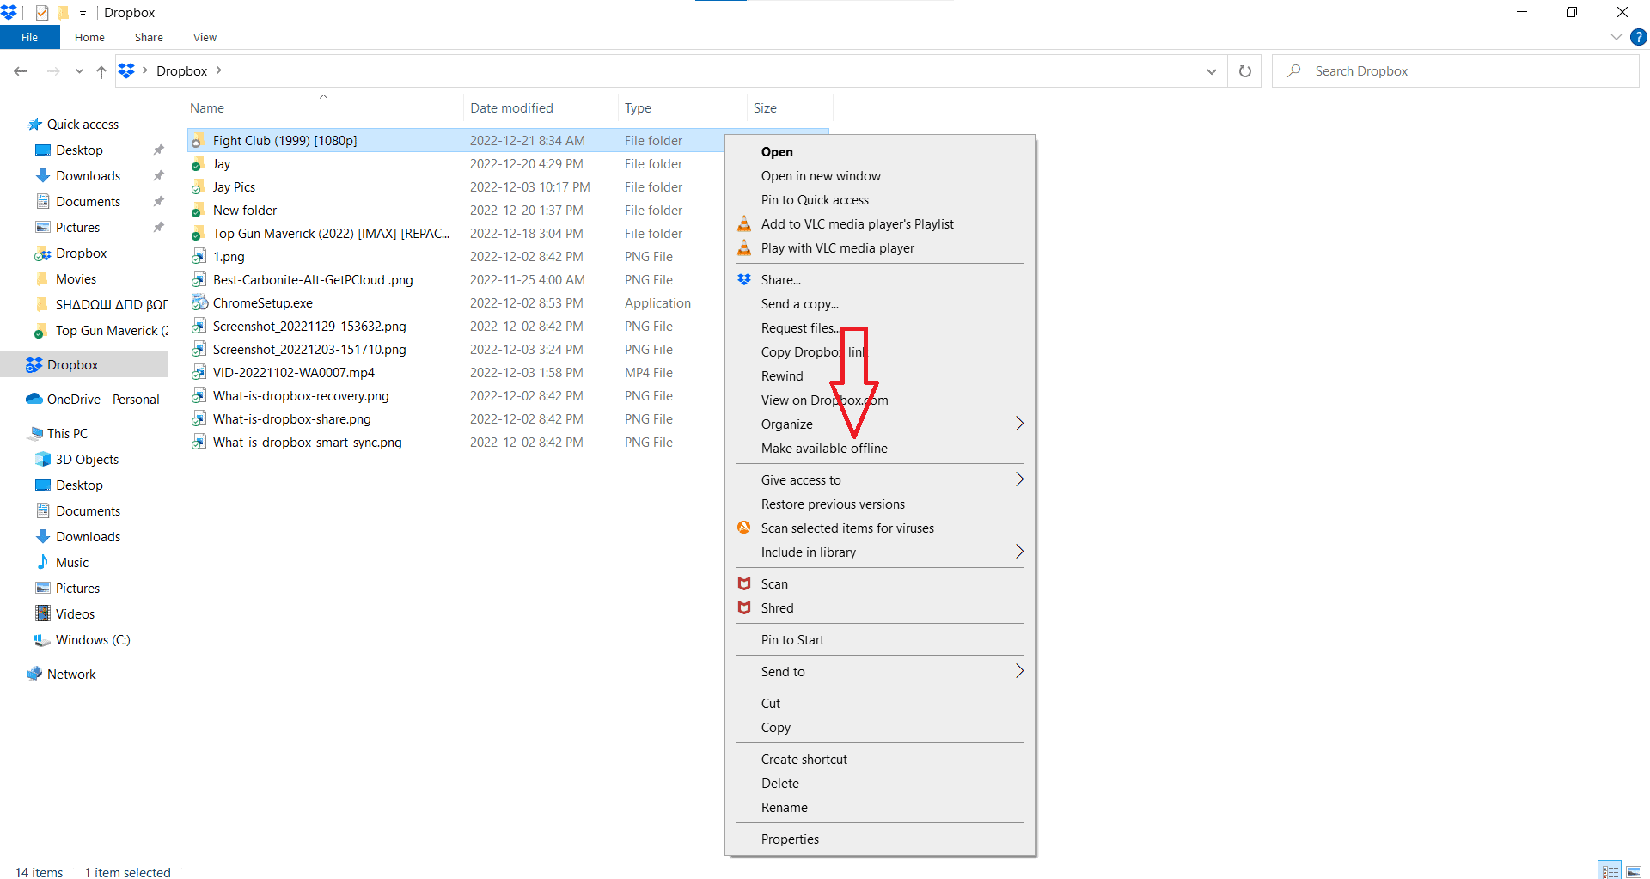Image resolution: width=1650 pixels, height=879 pixels.
Task: Switch to the View tab
Action: 205,37
